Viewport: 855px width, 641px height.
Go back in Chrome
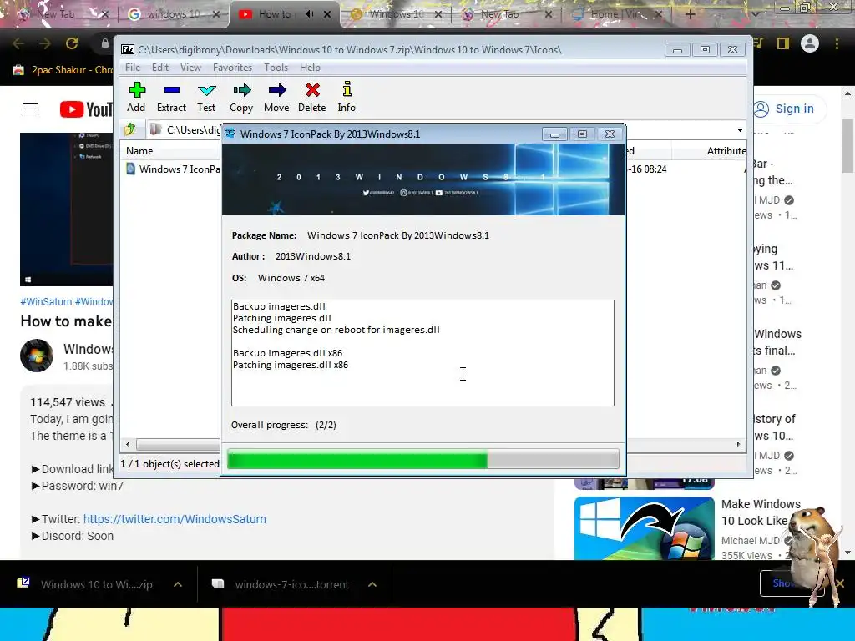[x=18, y=43]
